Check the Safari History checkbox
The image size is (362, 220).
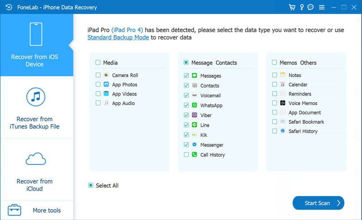(x=275, y=131)
